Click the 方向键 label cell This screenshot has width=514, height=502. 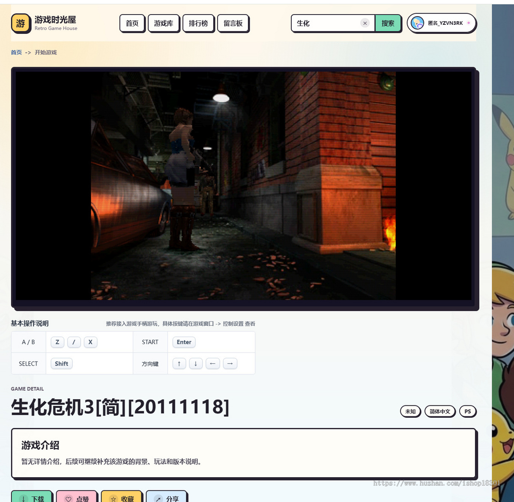(150, 363)
